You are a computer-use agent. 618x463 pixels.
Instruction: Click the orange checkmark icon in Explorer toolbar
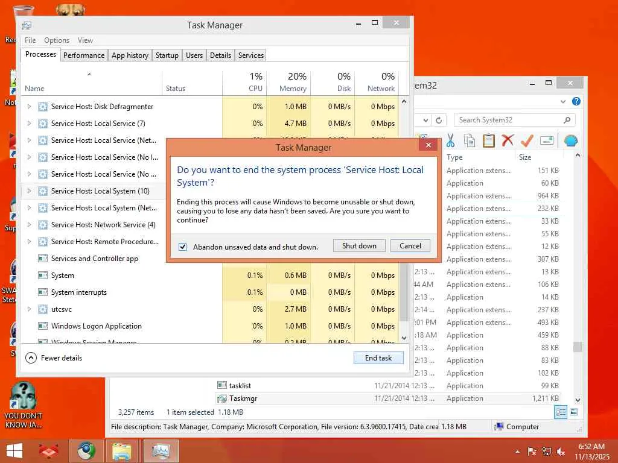point(527,140)
